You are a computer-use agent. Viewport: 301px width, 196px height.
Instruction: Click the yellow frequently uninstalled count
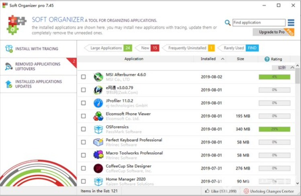[211, 48]
